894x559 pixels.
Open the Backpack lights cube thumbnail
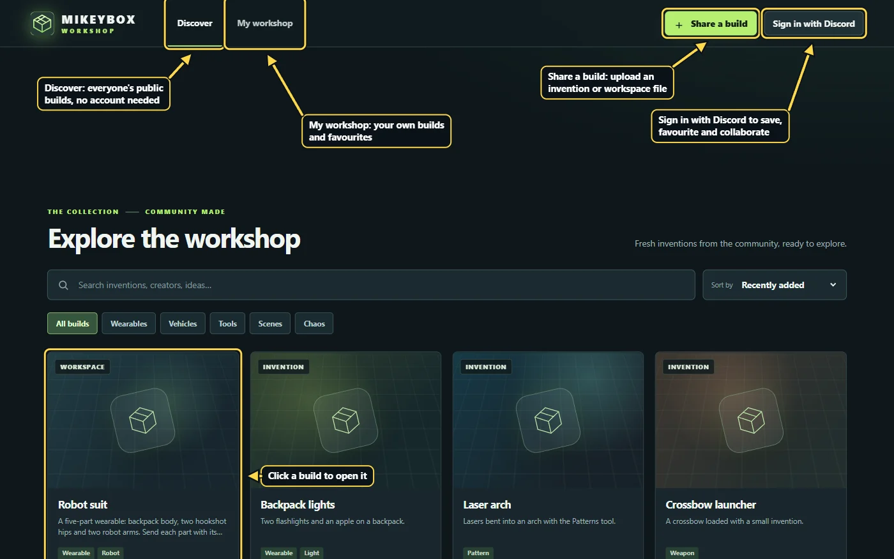coord(345,420)
